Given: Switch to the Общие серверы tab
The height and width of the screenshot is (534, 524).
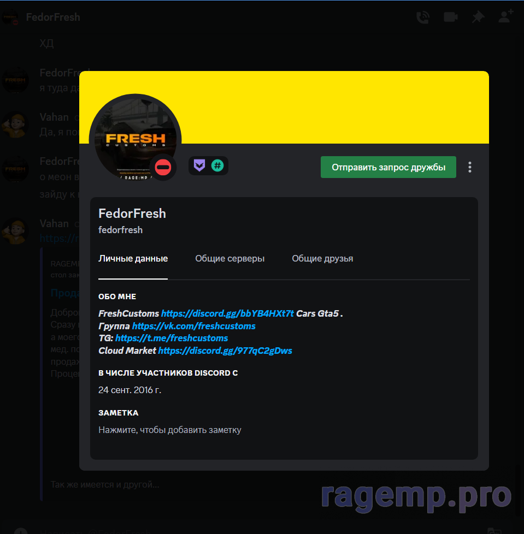Looking at the screenshot, I should [x=229, y=258].
